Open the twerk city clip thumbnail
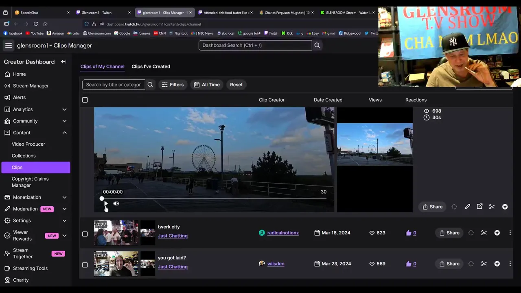 (x=116, y=233)
